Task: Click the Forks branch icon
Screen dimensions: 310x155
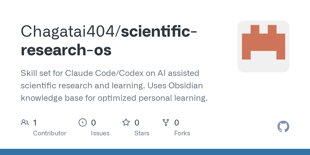Action: pyautogui.click(x=166, y=122)
